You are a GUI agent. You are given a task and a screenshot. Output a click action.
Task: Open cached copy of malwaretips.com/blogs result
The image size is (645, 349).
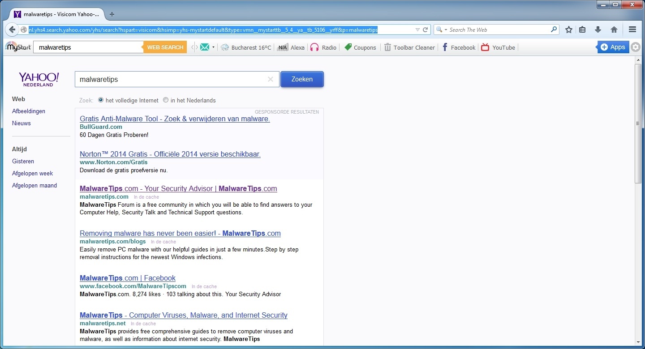pos(163,242)
